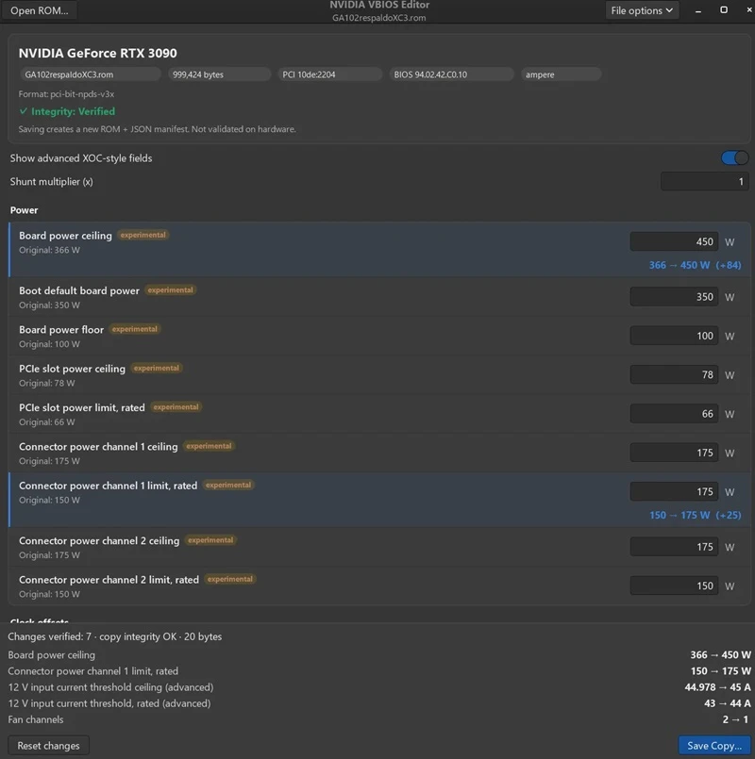Toggle Show advanced XOC-style fields switch
Viewport: 755px width, 759px height.
pyautogui.click(x=734, y=157)
